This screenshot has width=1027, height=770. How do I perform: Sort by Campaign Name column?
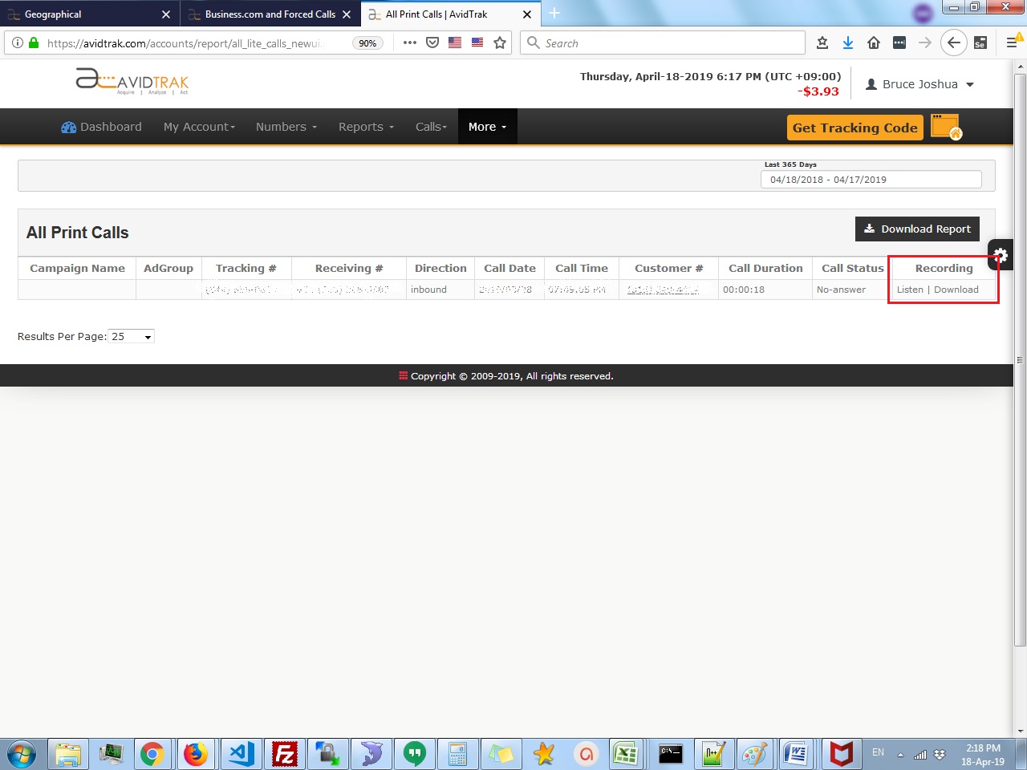point(77,268)
